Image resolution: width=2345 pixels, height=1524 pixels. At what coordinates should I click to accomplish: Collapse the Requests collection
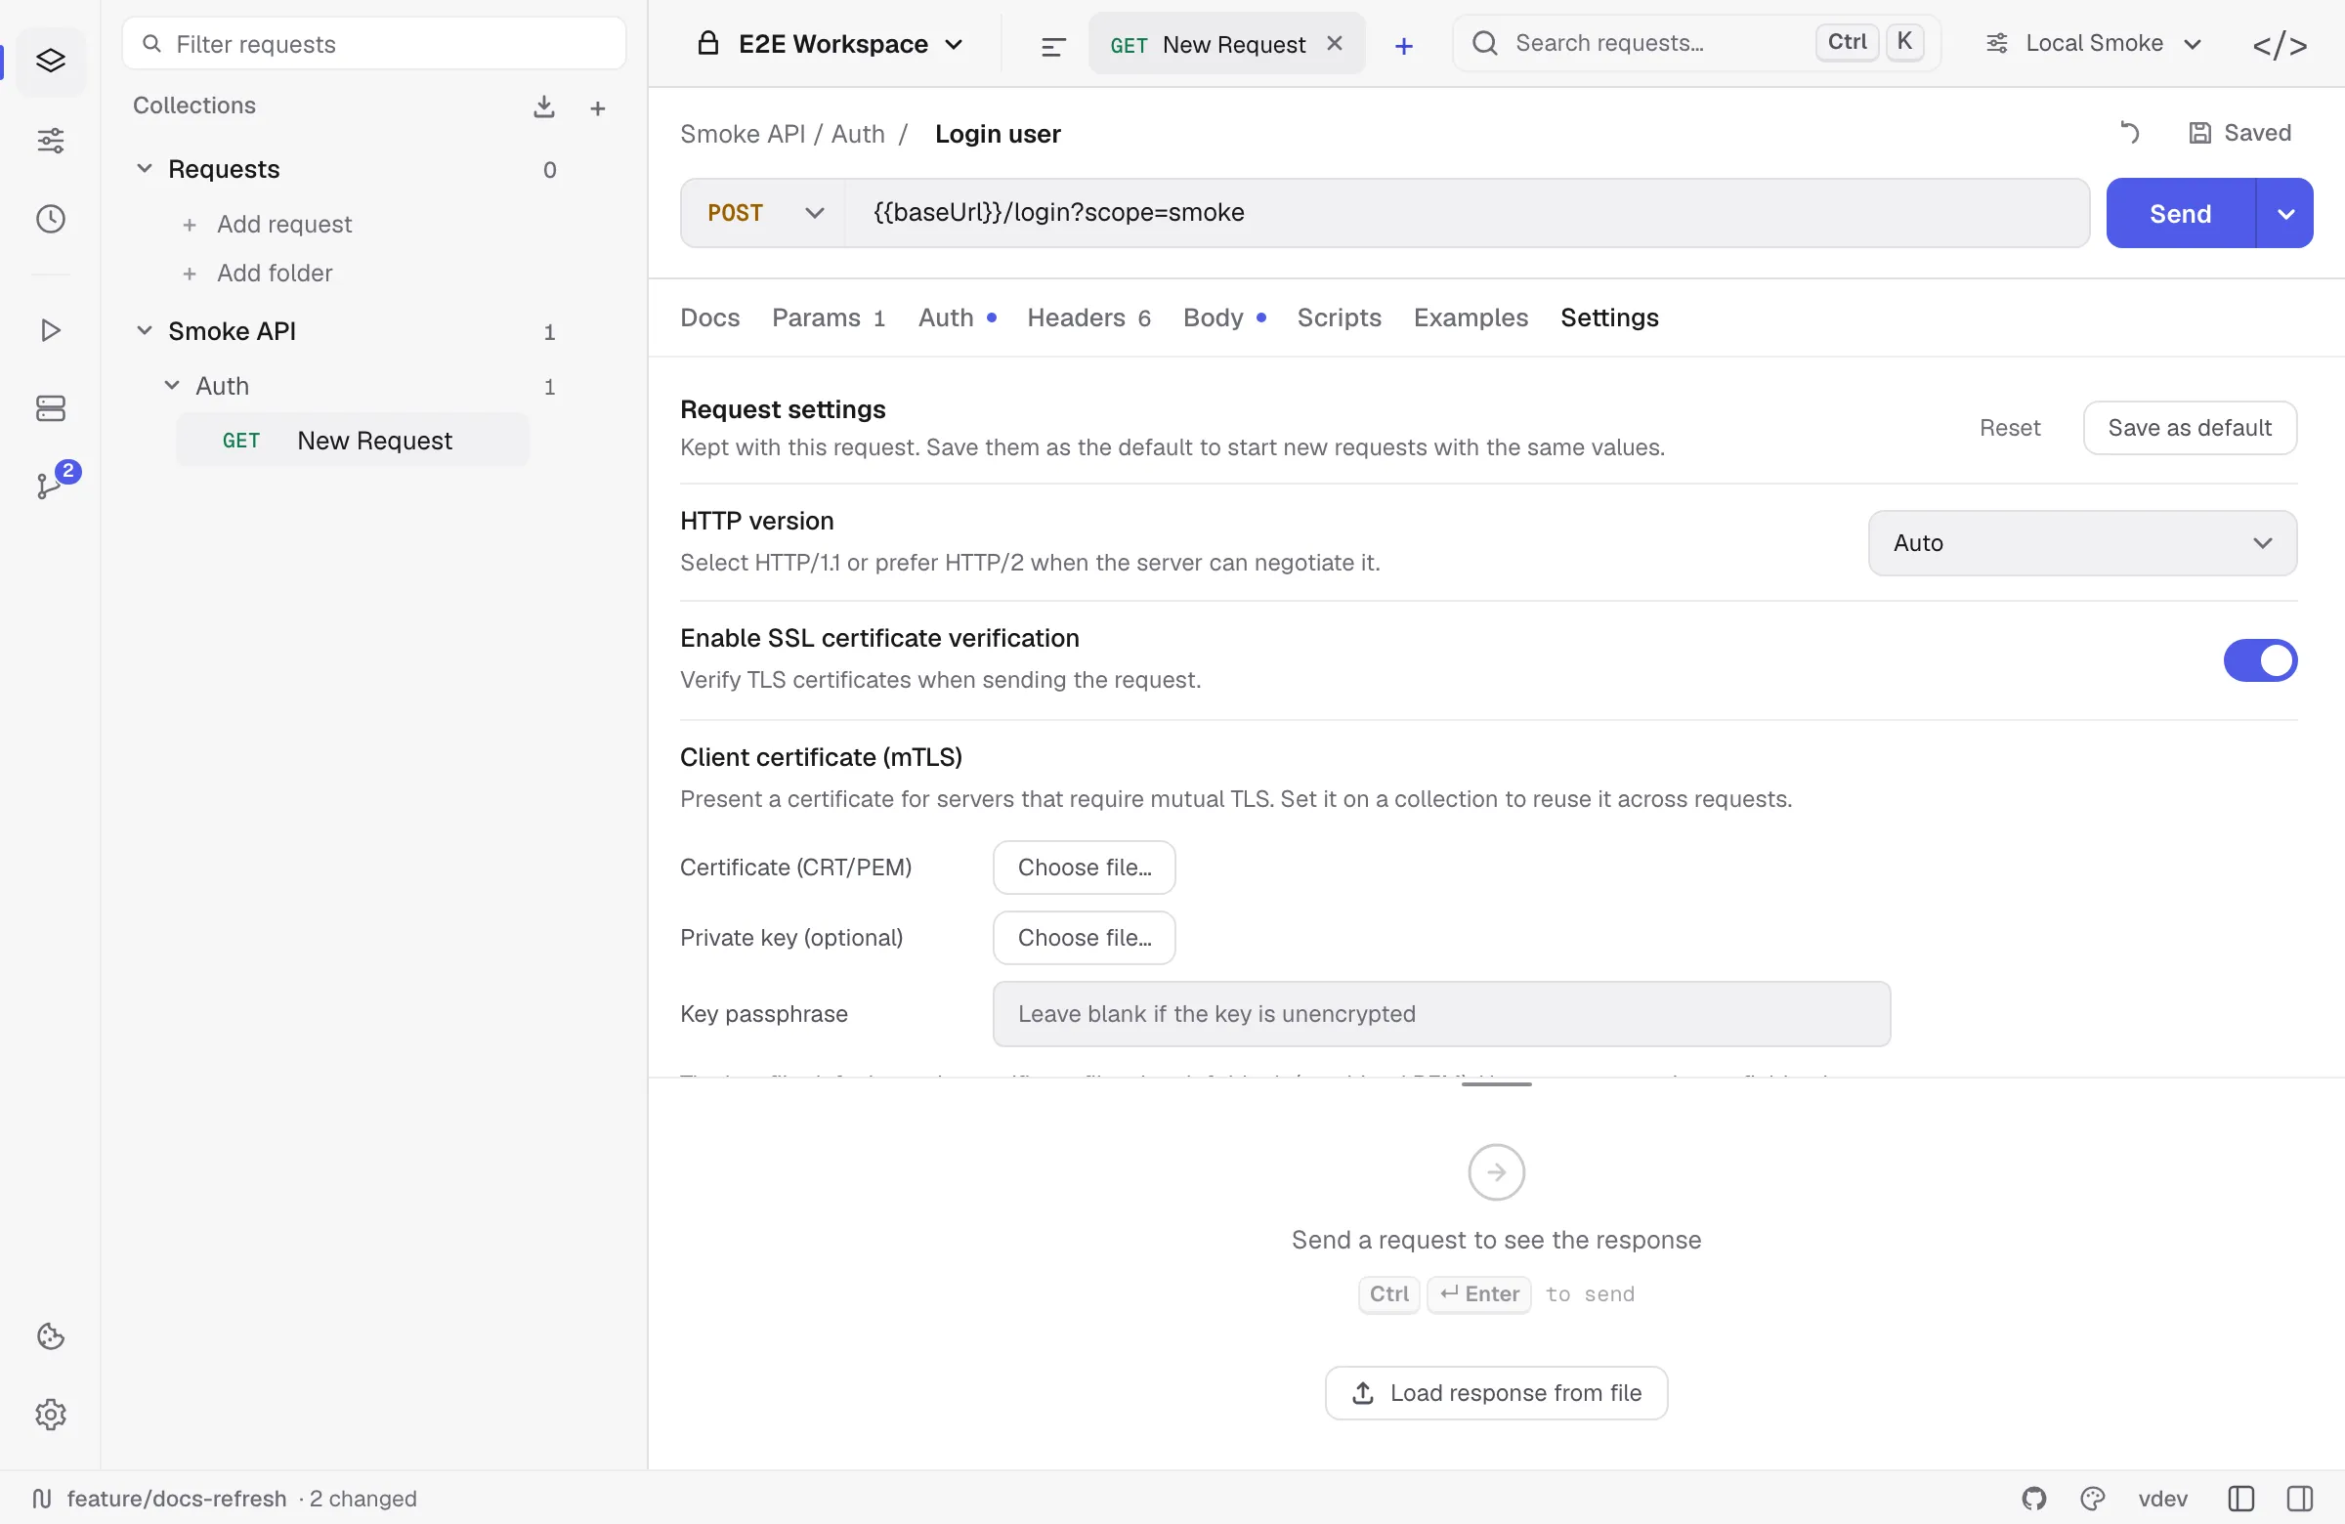144,168
